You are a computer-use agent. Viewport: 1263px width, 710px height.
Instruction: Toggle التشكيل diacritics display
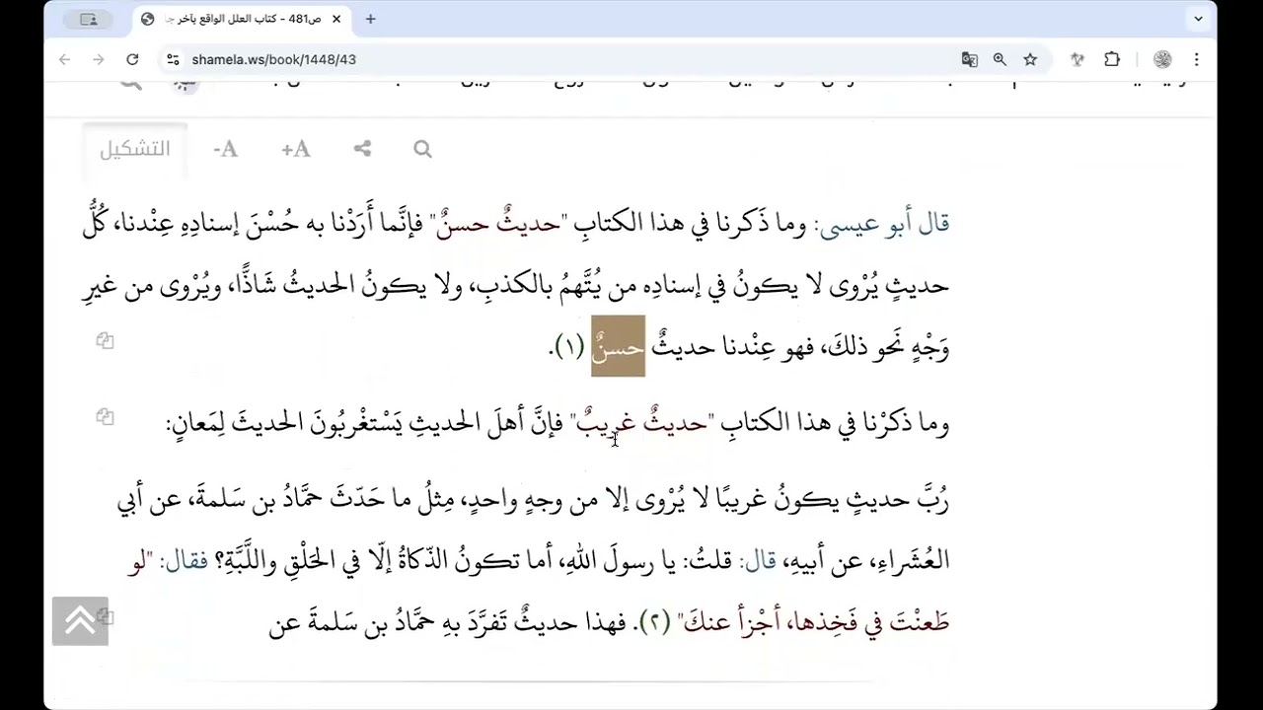click(135, 149)
